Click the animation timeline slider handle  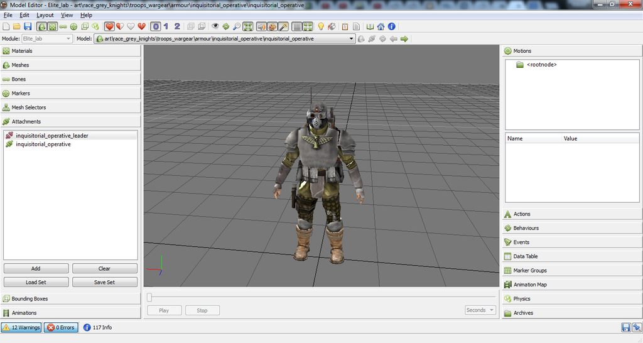point(149,297)
